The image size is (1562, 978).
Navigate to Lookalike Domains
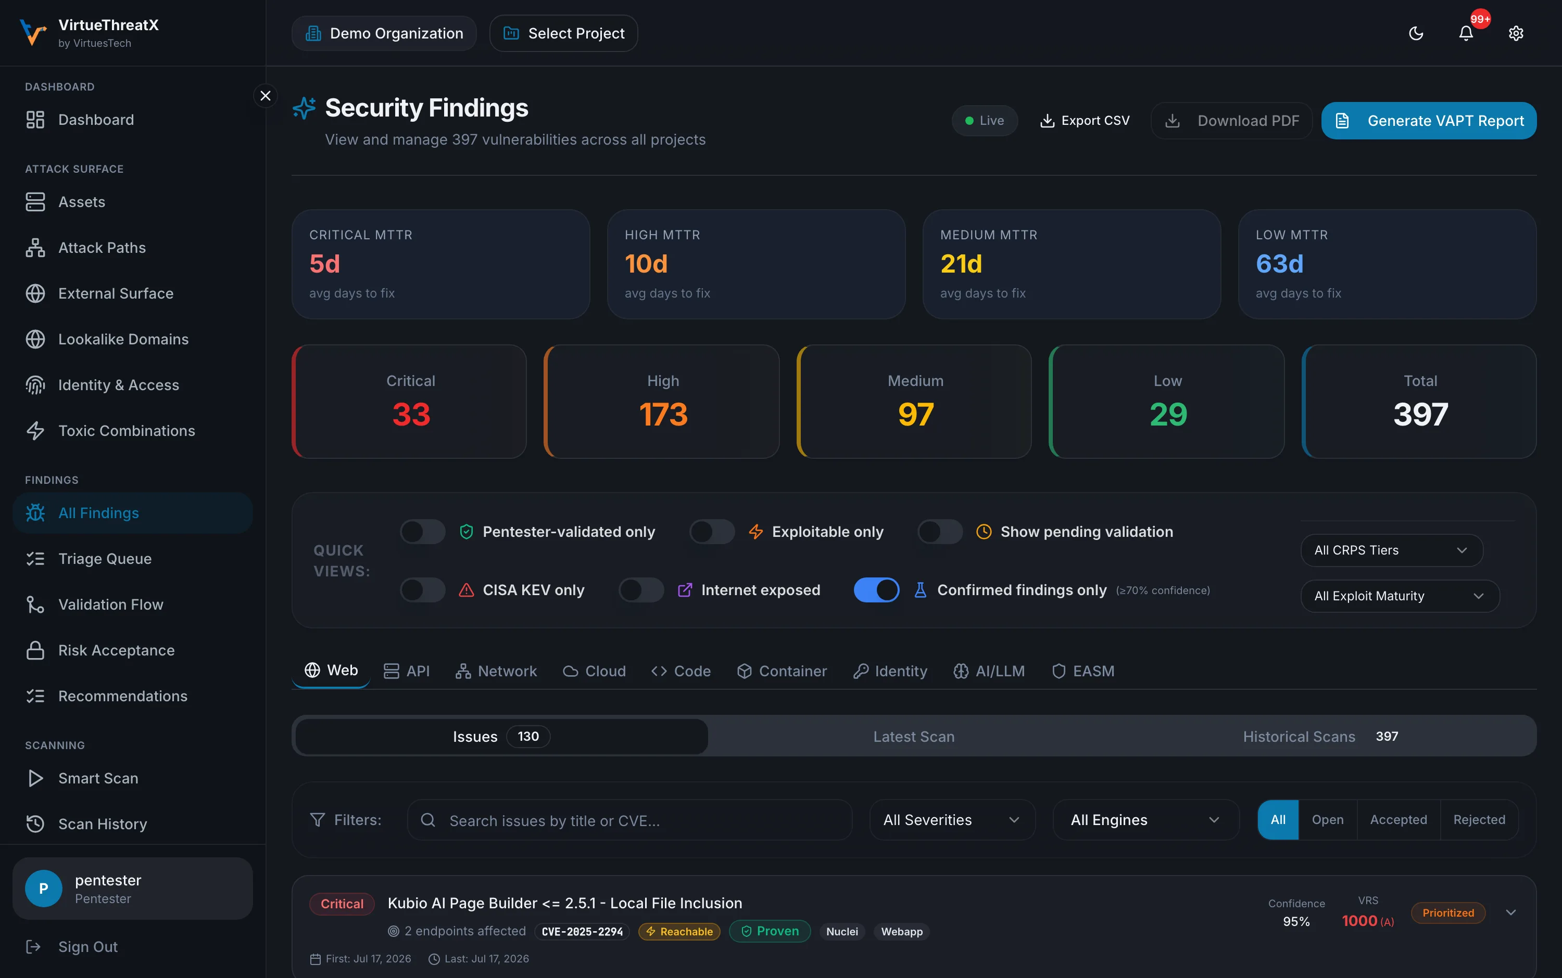(x=132, y=339)
